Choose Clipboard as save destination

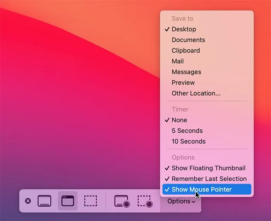coord(186,50)
